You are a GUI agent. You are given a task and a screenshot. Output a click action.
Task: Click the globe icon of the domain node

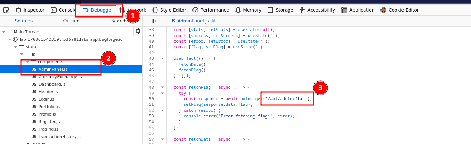(x=15, y=39)
